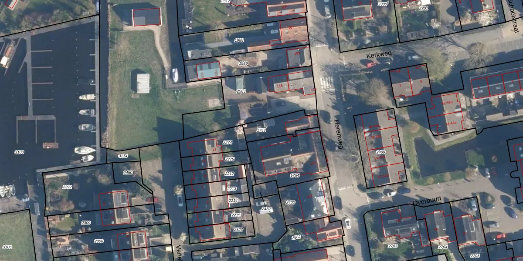Image resolution: width=523 pixels, height=261 pixels.
Task: Click parcel 3108 in the harbor
Action: click(19, 152)
